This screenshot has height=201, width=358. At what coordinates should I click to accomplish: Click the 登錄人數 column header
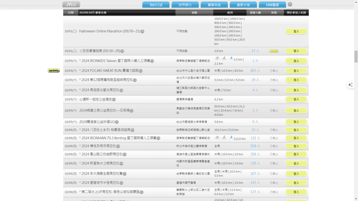255,13
